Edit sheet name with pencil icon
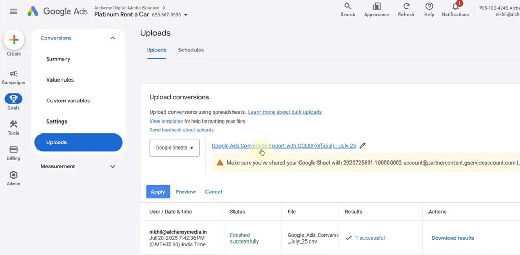The height and width of the screenshot is (255, 520). [x=362, y=145]
